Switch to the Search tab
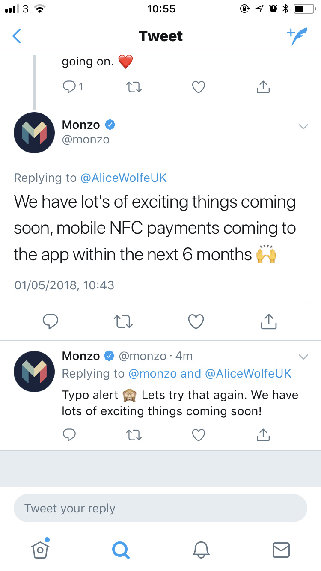The image size is (321, 571). (120, 549)
